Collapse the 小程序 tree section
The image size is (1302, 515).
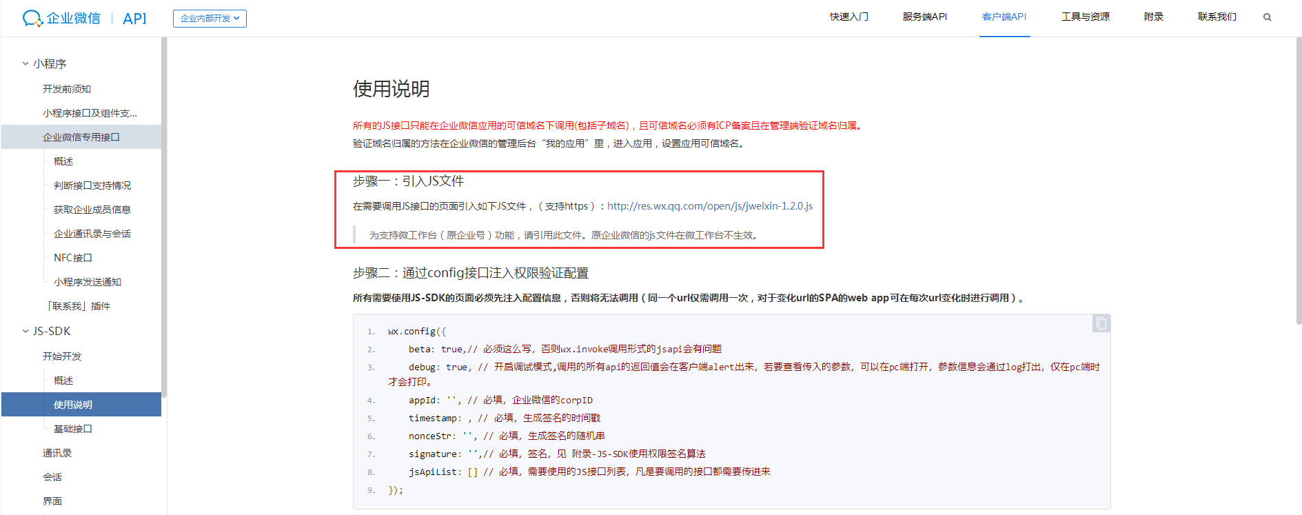click(26, 64)
